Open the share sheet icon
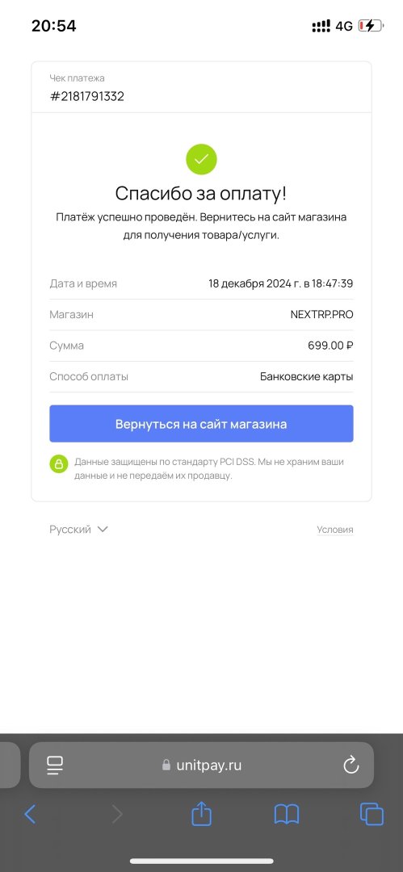 [202, 813]
